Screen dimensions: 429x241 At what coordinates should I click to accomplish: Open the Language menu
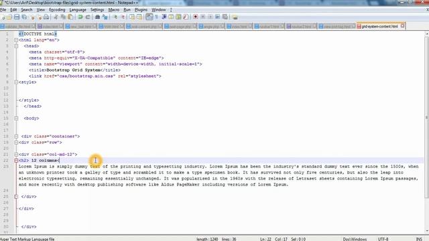coord(78,10)
